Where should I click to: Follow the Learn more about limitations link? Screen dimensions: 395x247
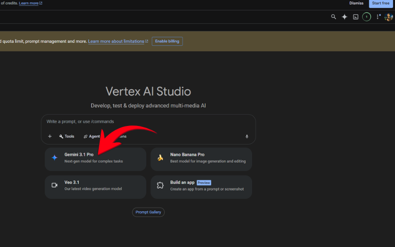(117, 41)
